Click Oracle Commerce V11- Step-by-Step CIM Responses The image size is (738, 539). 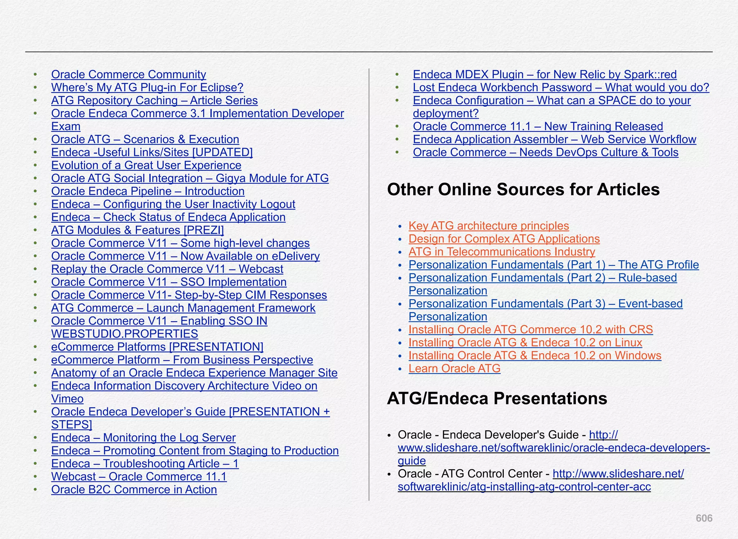point(189,295)
